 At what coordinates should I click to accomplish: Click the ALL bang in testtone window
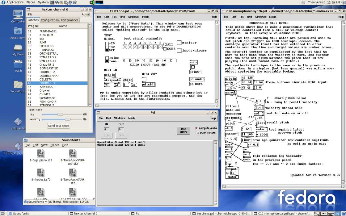point(165,44)
